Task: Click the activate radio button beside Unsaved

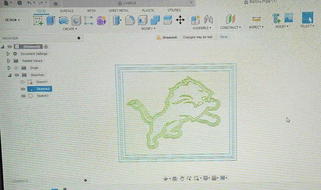Action: (46, 46)
